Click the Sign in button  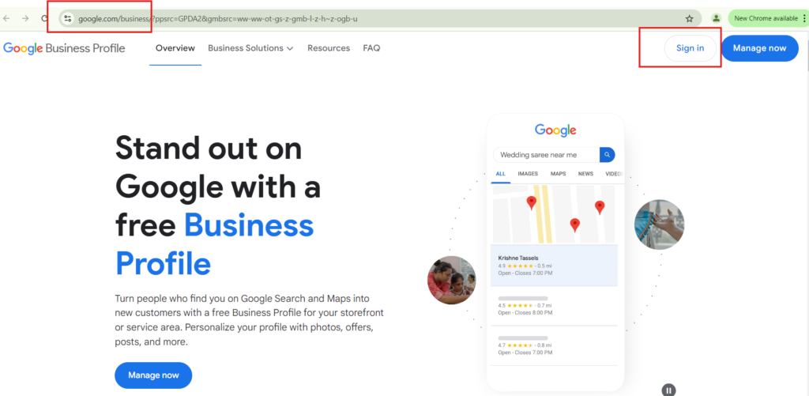(690, 48)
